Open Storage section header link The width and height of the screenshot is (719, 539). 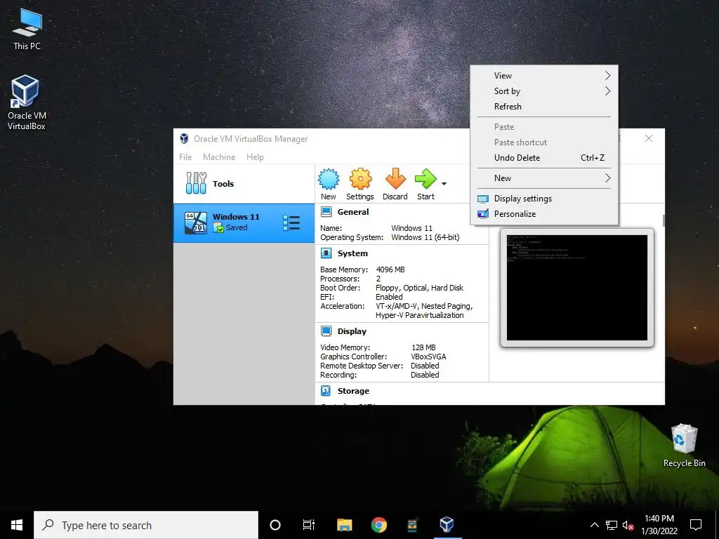353,391
